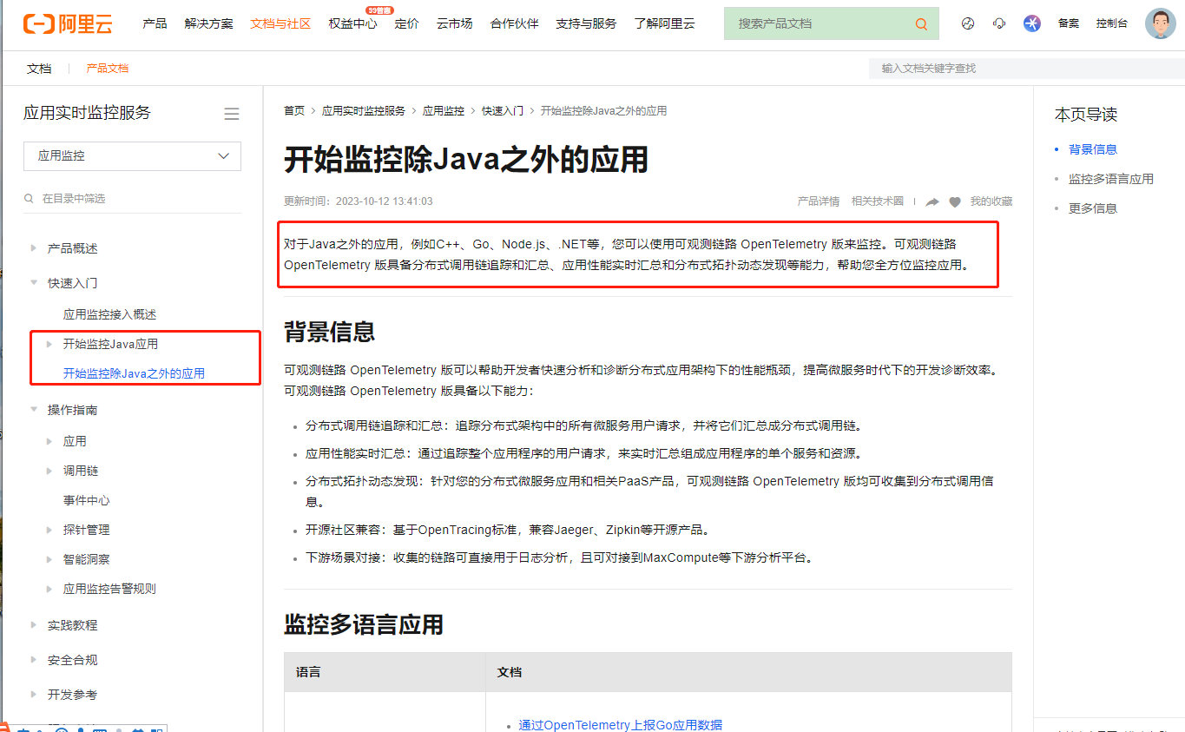Open the 应用监控 product dropdown

(132, 156)
